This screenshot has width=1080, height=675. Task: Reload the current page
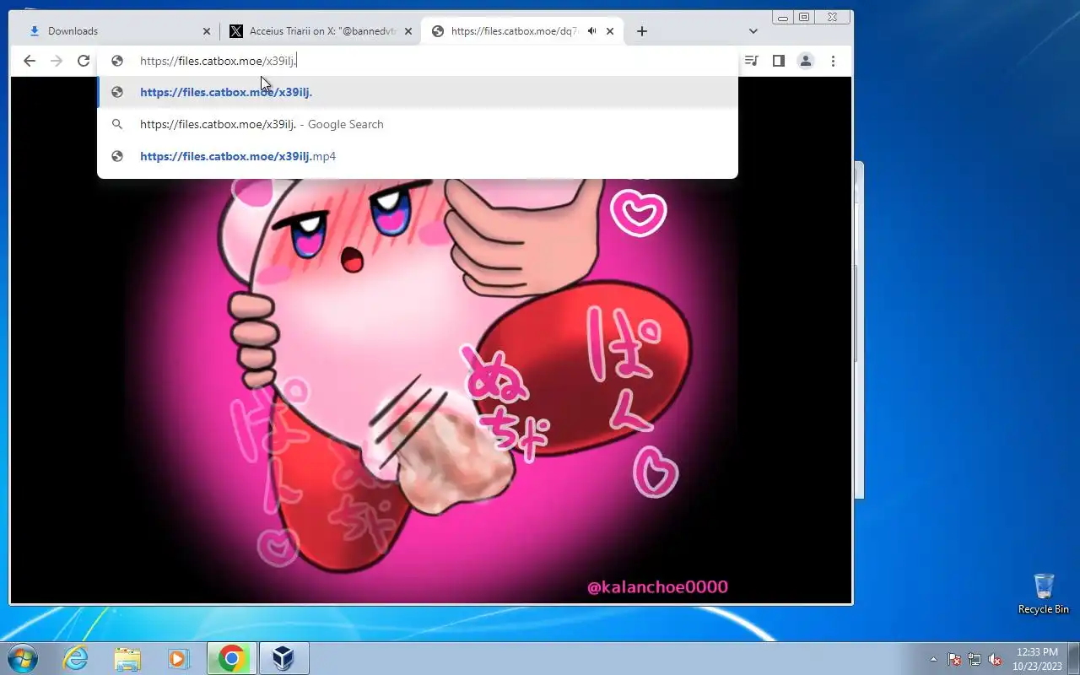(x=83, y=61)
